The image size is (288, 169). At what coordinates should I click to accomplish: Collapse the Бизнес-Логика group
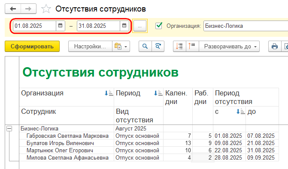coord(9,128)
